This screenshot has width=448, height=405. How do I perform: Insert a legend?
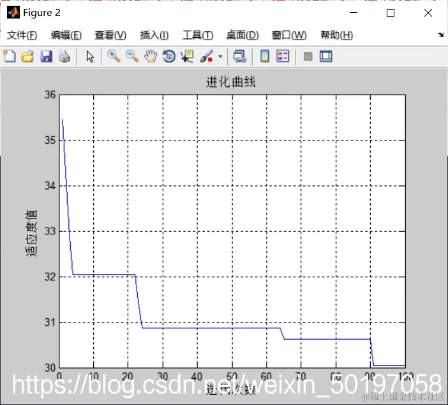(x=283, y=56)
